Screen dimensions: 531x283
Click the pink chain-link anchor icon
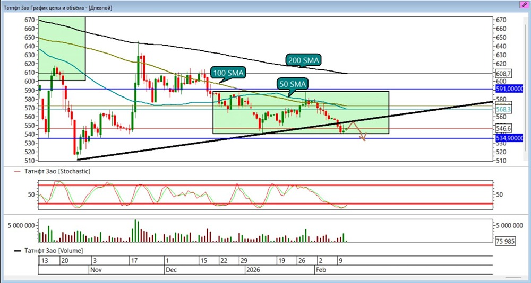point(524,5)
